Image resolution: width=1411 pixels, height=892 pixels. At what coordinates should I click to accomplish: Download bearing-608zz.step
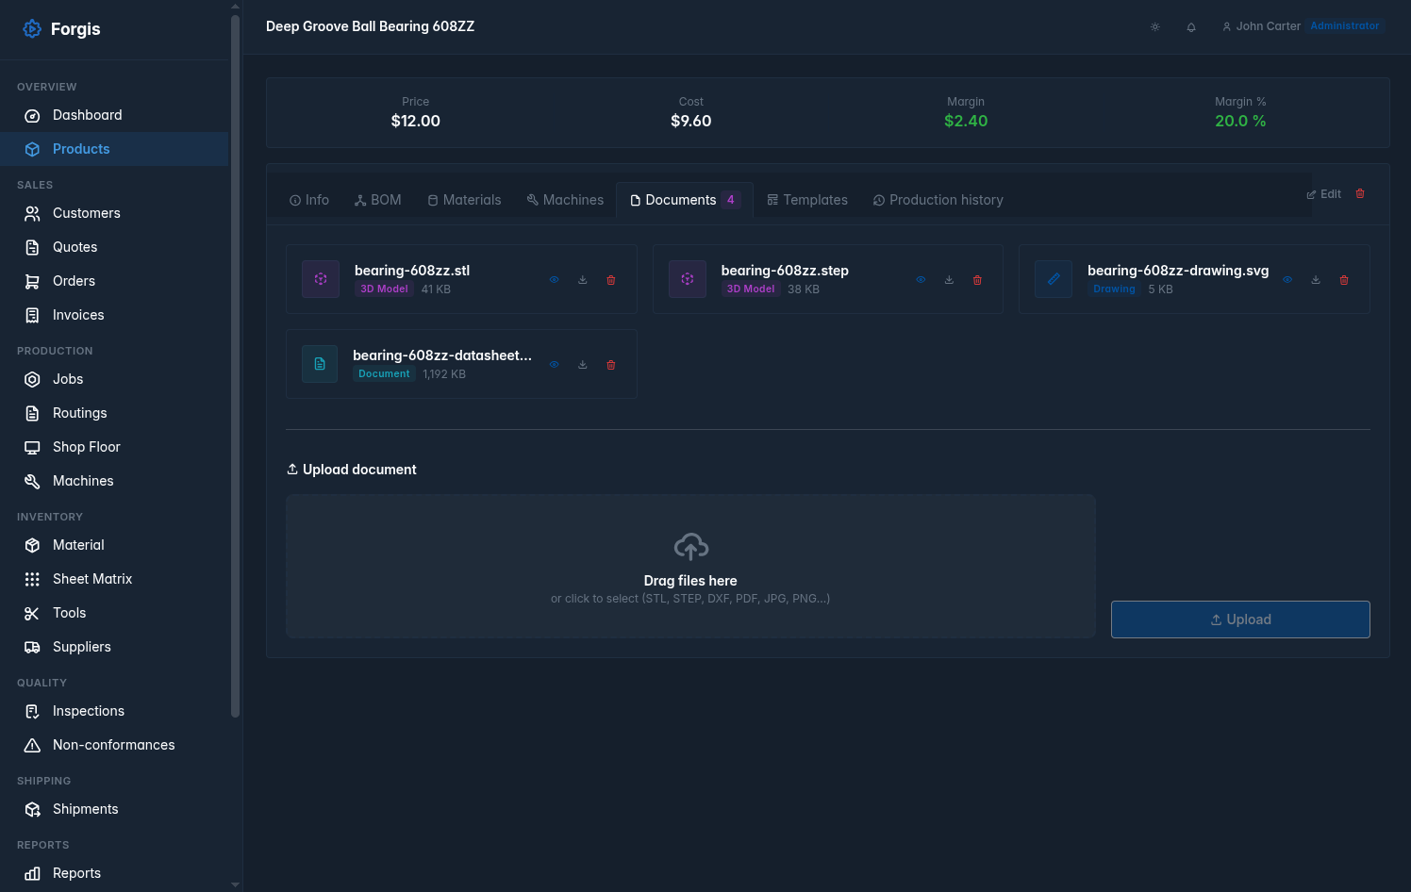950,280
